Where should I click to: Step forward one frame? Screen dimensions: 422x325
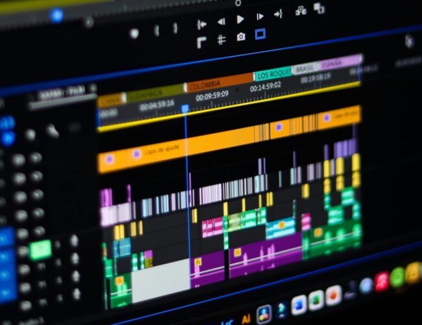pos(260,17)
